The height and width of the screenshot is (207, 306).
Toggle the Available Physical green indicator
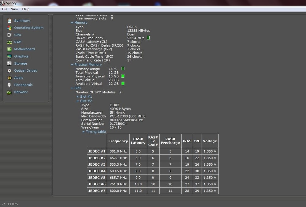point(123,76)
